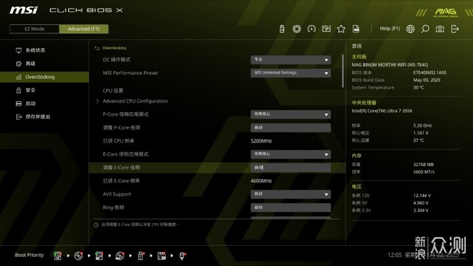Click 5200MHz CPU frequency value
Viewport: 473px width, 266px height.
click(x=261, y=141)
